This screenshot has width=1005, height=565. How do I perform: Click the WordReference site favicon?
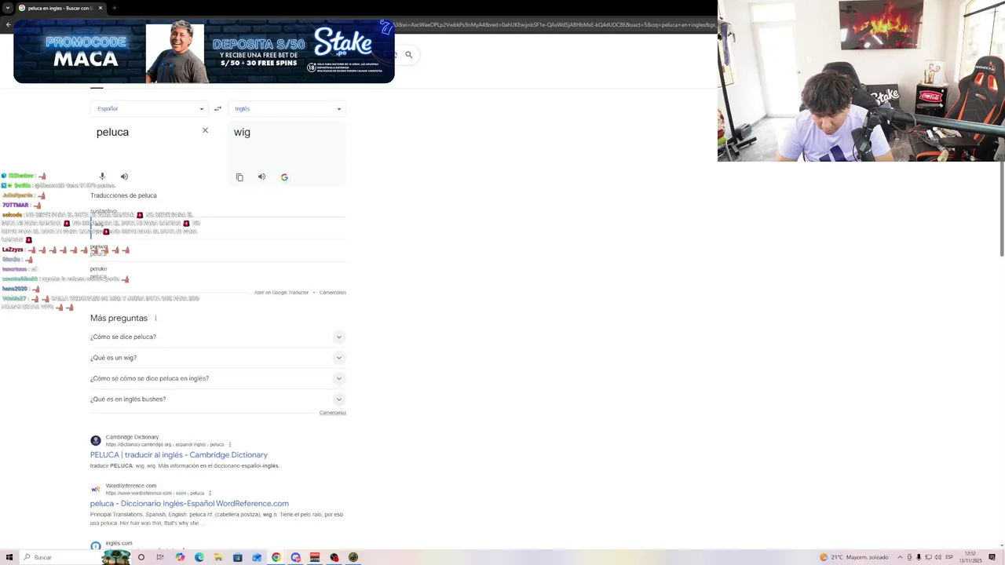point(96,490)
